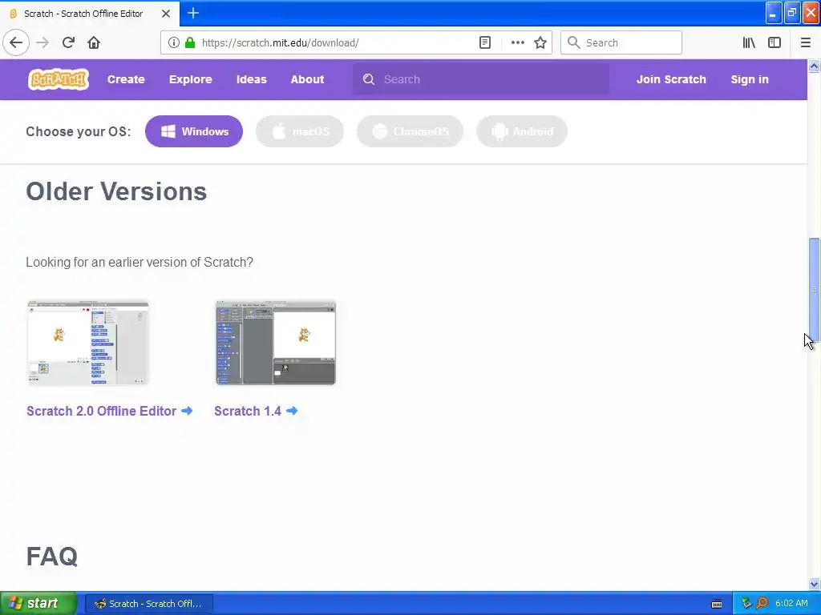The height and width of the screenshot is (615, 821).
Task: Open Scratch 1.4 link
Action: click(x=248, y=411)
